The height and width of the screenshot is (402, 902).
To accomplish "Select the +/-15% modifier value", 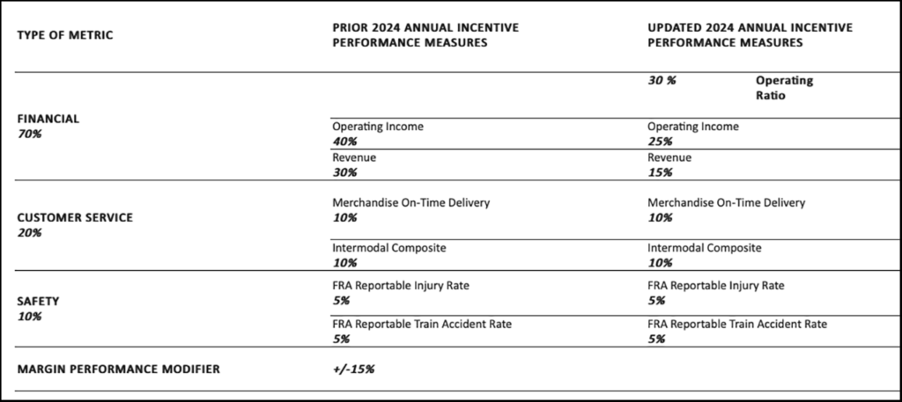I will (353, 369).
